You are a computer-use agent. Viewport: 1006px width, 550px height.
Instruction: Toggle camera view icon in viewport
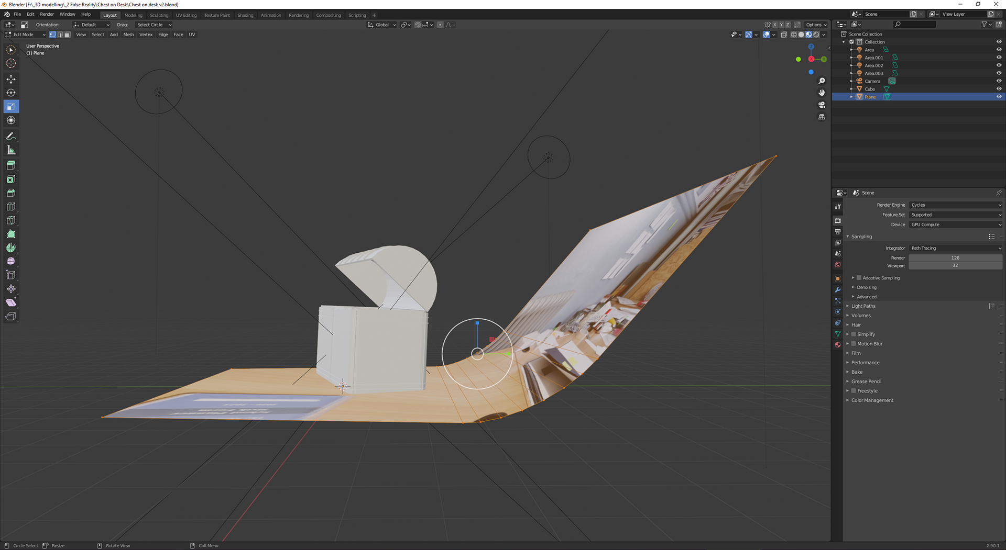pos(822,105)
